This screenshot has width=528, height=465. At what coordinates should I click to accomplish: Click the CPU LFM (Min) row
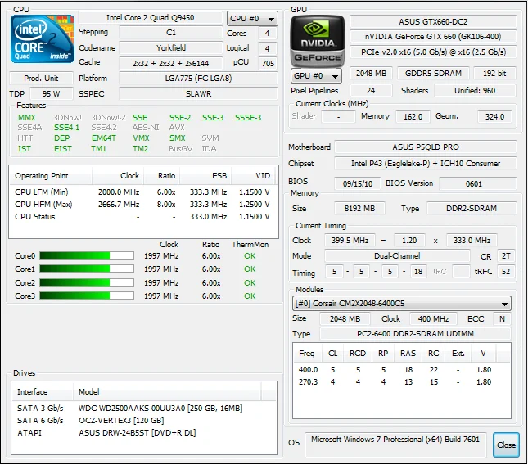(x=144, y=192)
